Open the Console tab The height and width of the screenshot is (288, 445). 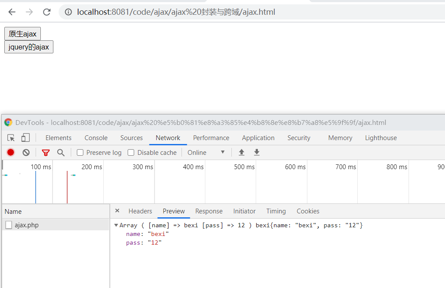[x=96, y=138]
